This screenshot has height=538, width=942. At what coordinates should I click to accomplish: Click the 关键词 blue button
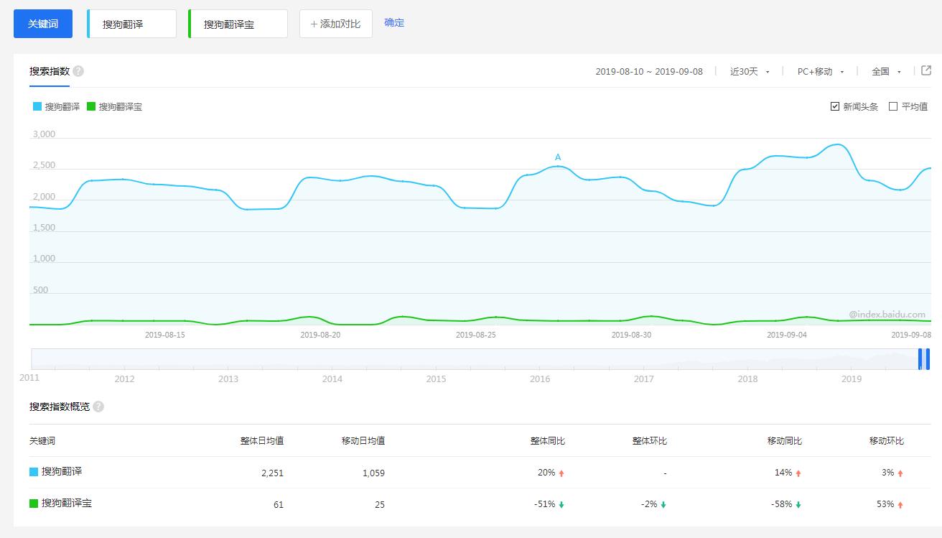(x=43, y=24)
